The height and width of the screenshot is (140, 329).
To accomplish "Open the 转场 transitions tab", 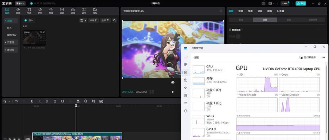I will tap(62, 11).
